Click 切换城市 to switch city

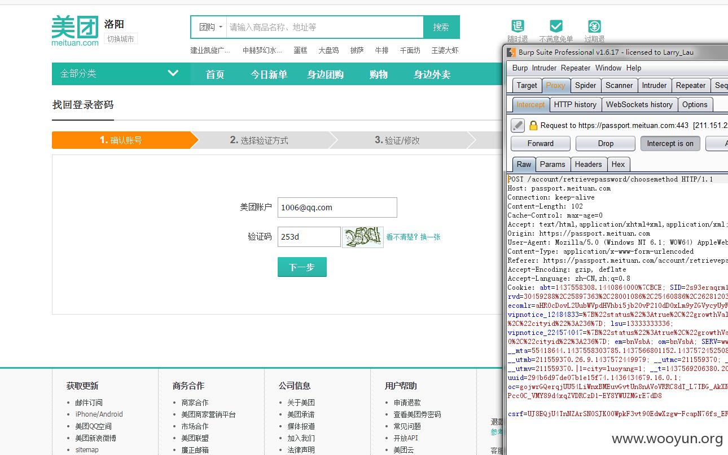point(121,39)
